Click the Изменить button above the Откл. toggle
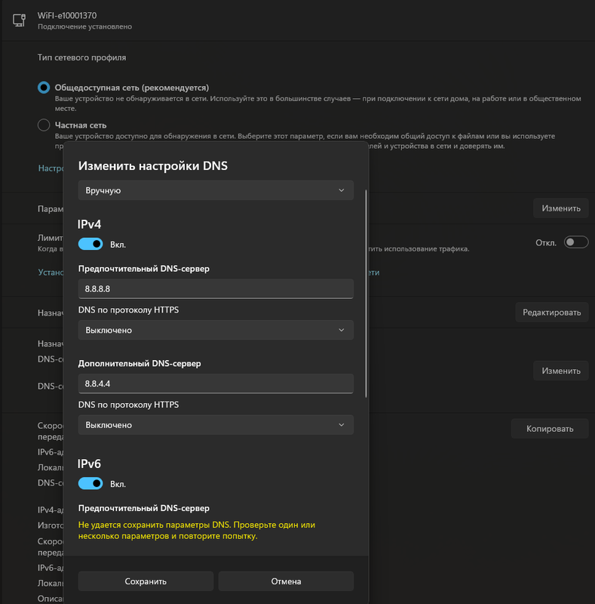 point(560,208)
